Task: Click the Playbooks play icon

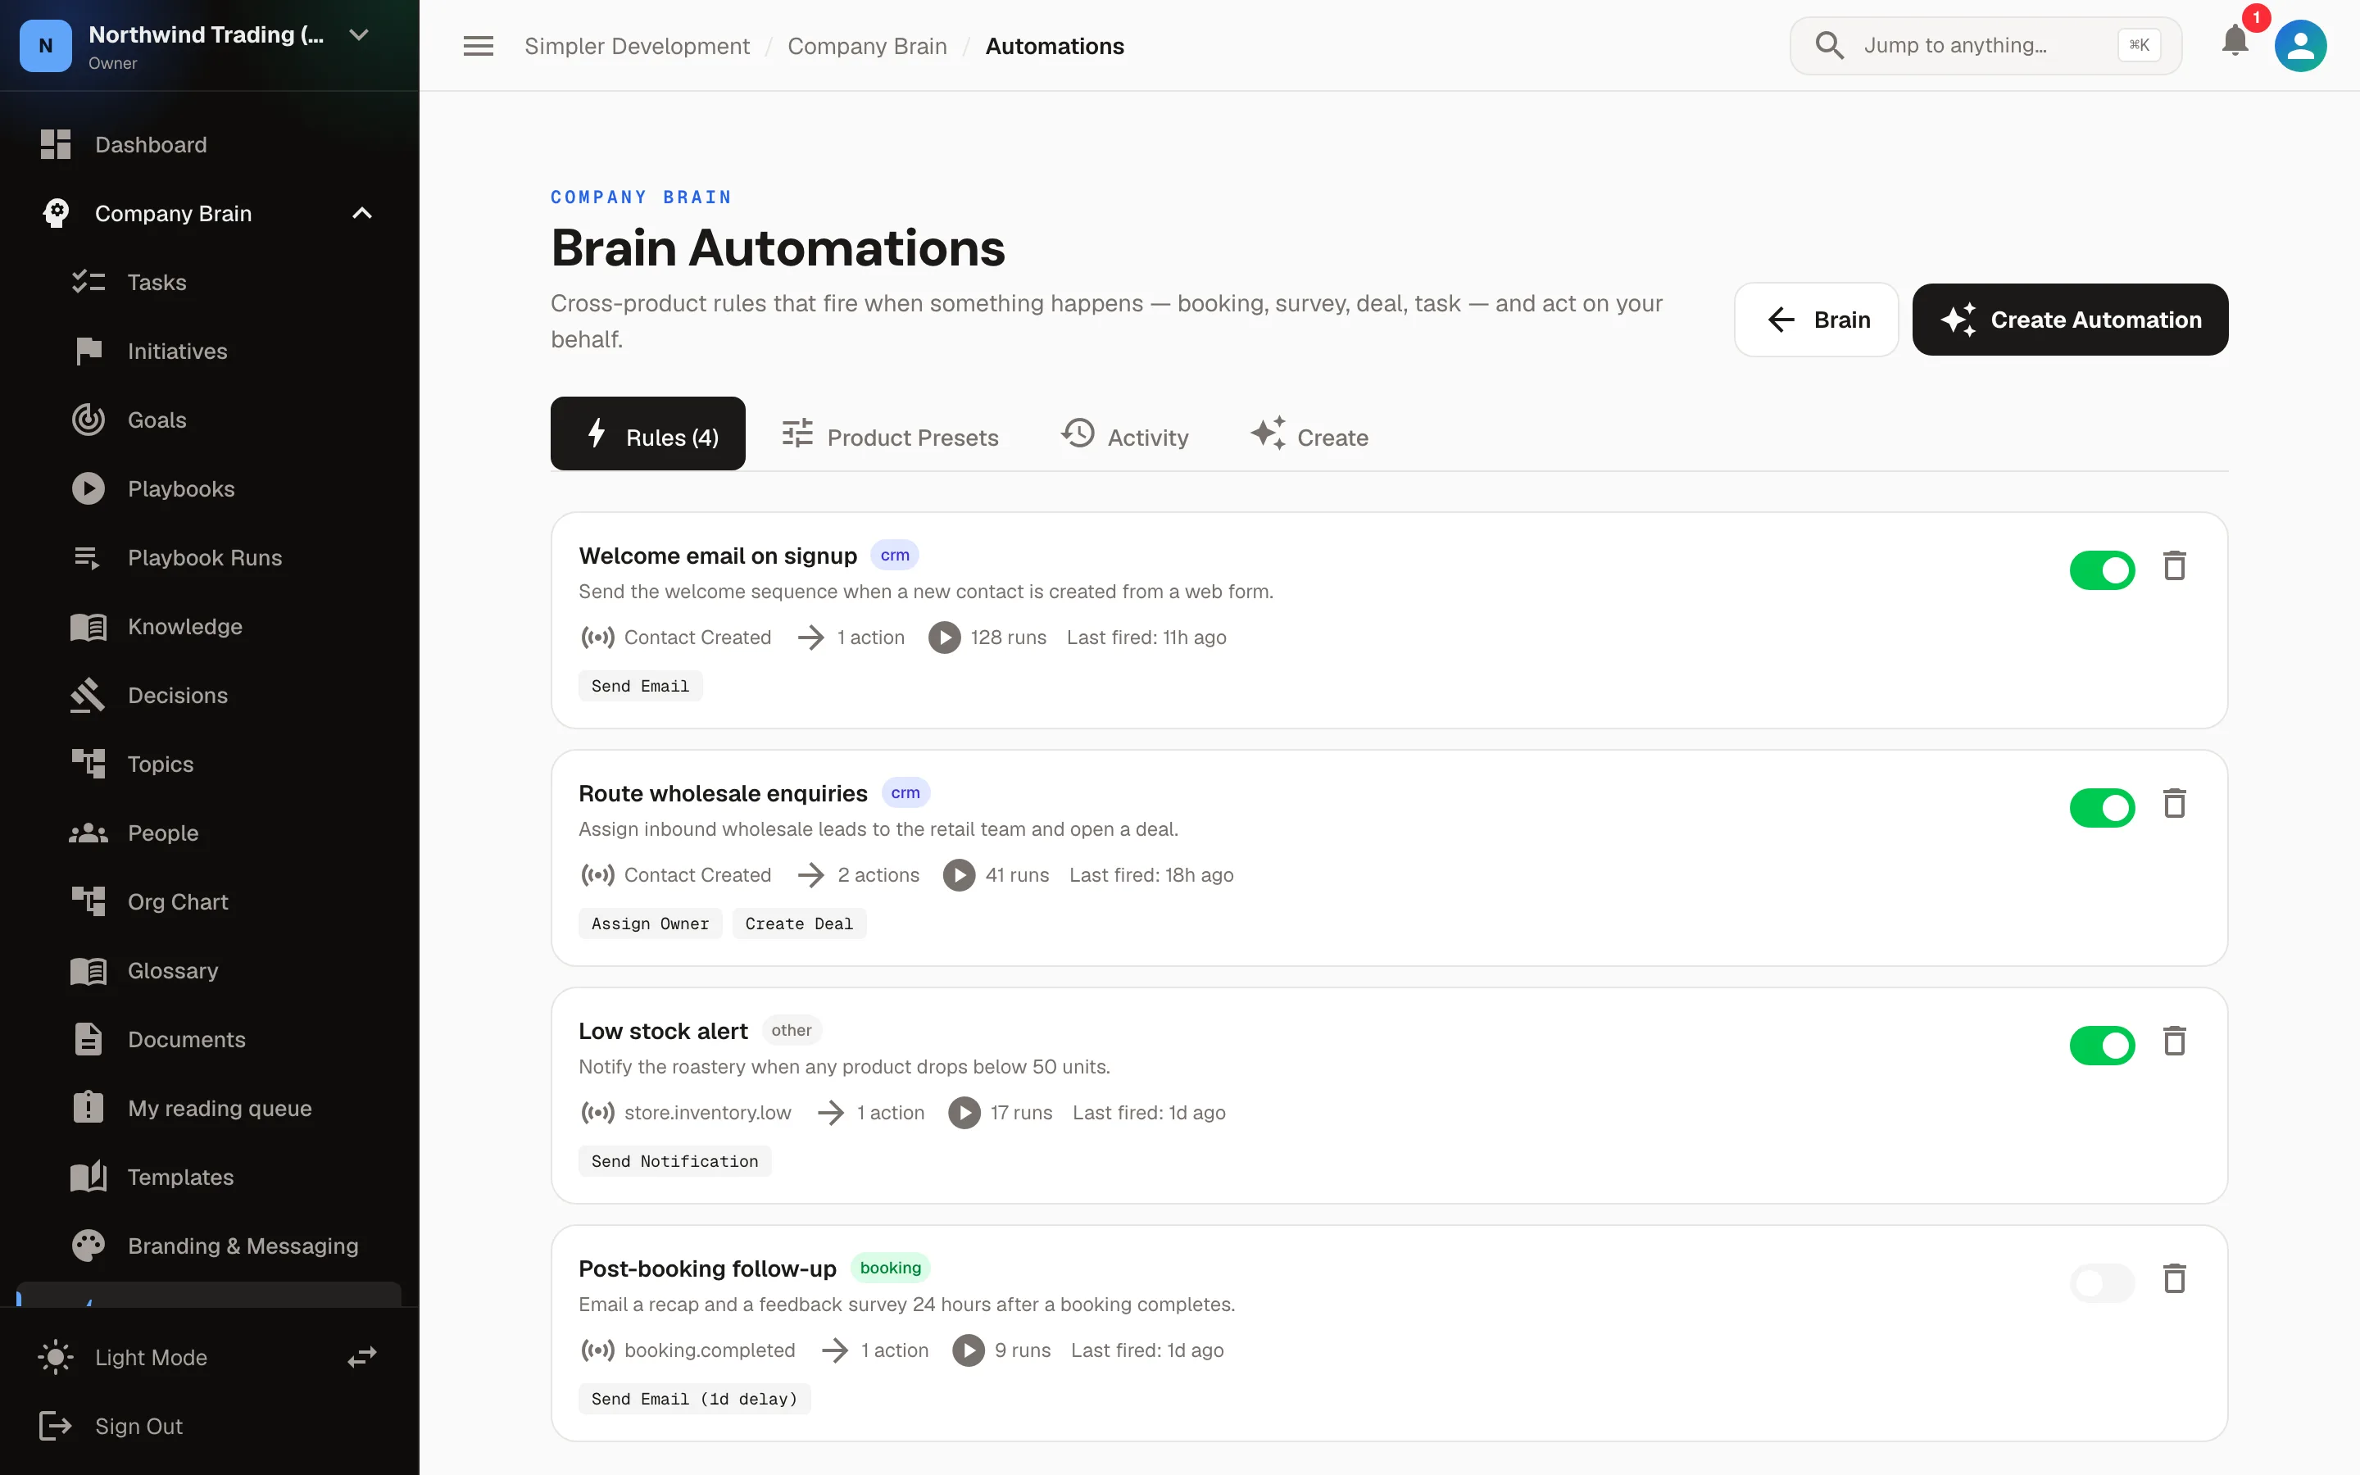Action: [x=88, y=488]
